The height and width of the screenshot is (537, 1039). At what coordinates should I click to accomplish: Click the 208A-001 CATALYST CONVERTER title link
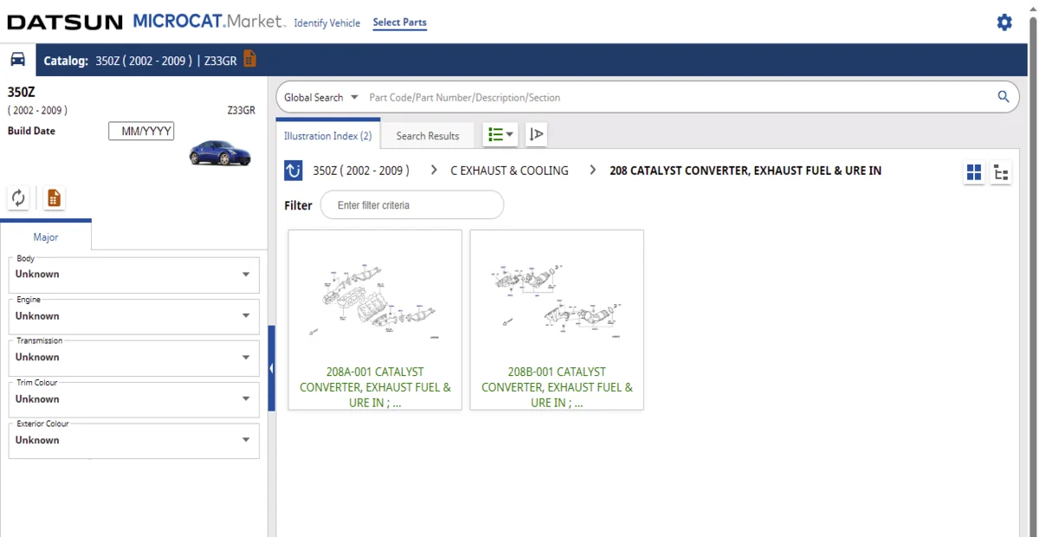click(375, 387)
